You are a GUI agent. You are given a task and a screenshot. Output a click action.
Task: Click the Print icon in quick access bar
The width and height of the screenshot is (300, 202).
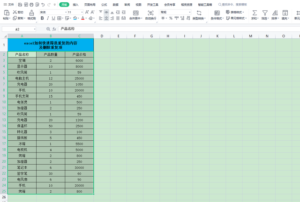(x=31, y=5)
